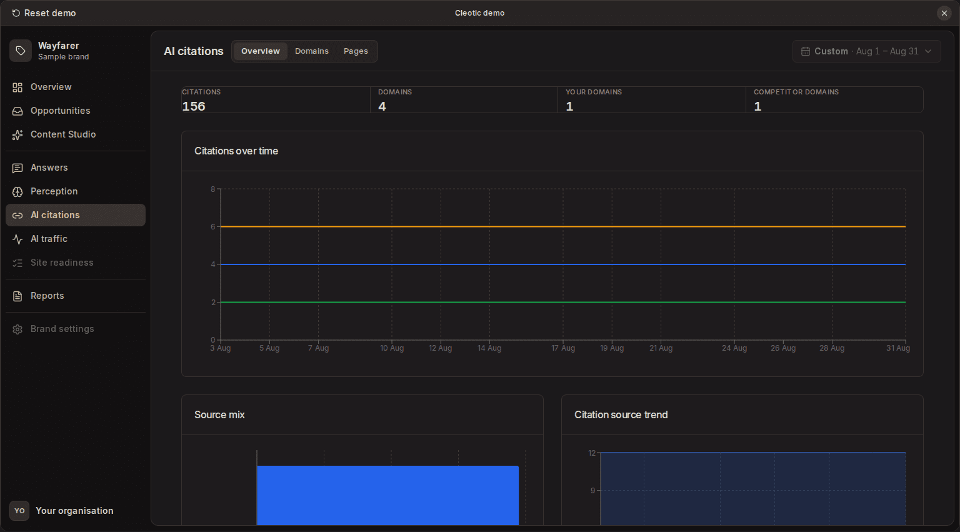Select the Answers chat icon

(x=17, y=168)
